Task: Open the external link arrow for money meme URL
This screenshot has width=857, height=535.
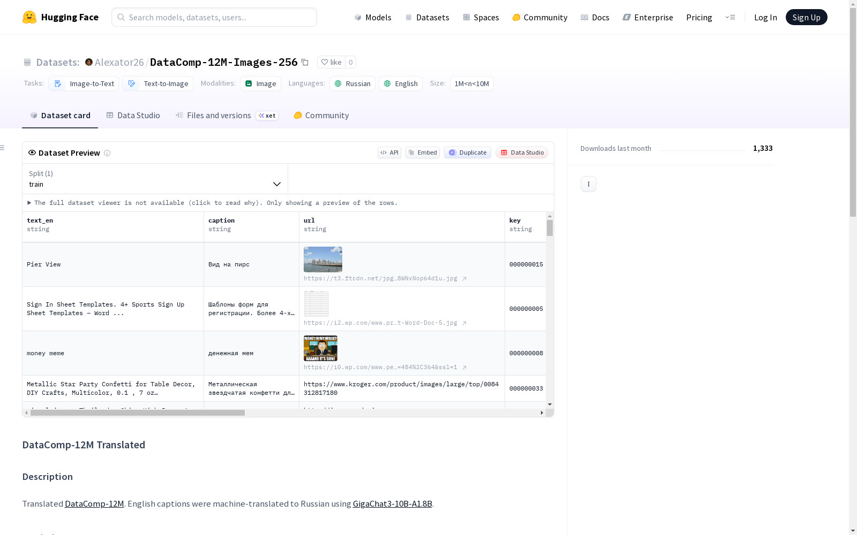Action: [x=464, y=368]
